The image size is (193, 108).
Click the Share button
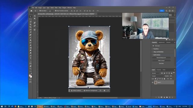point(162,11)
